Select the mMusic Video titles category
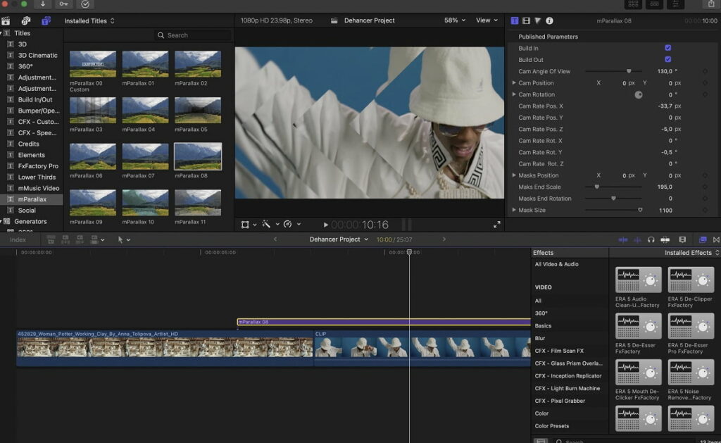 [38, 188]
